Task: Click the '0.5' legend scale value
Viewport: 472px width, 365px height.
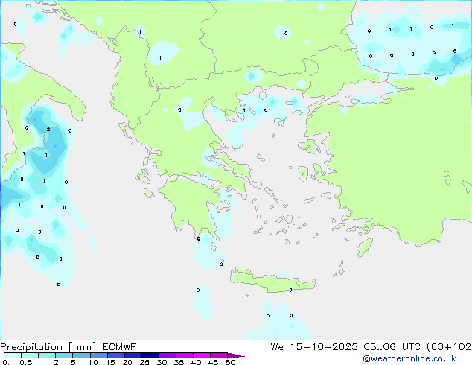Action: [x=26, y=362]
